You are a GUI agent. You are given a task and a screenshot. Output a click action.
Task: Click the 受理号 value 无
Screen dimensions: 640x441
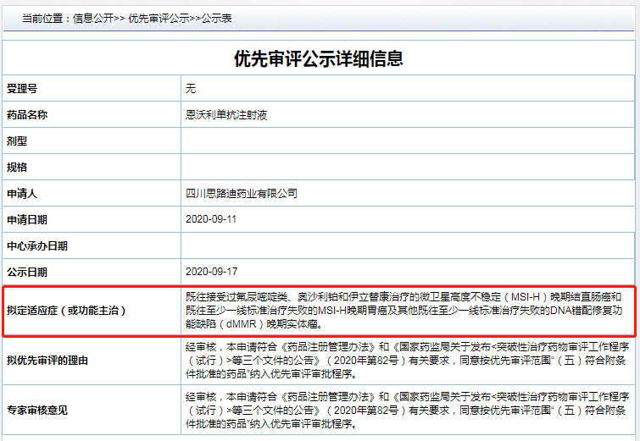[191, 88]
